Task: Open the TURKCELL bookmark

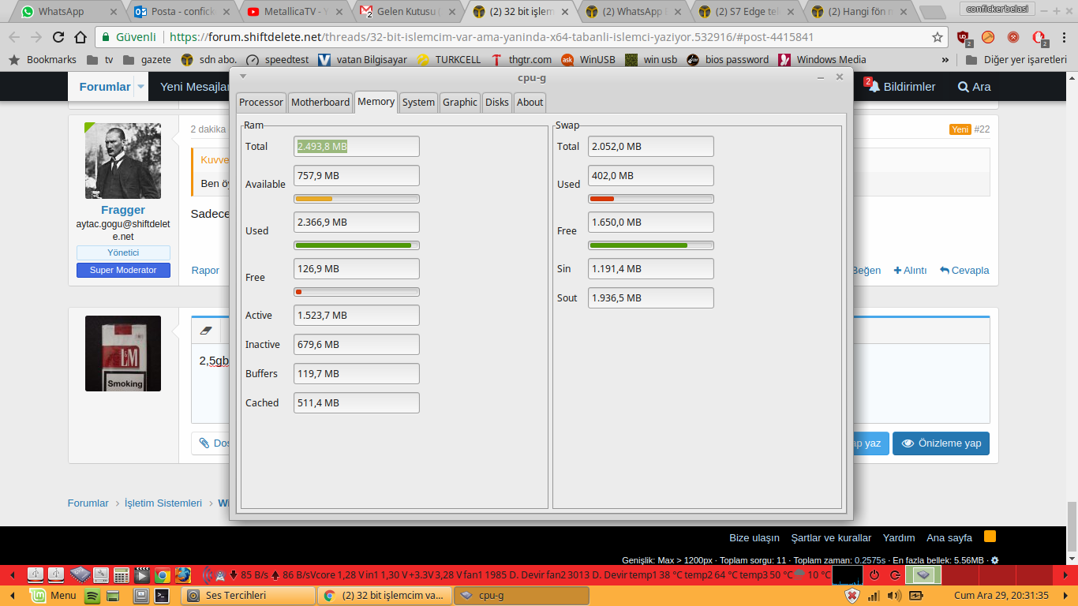Action: pyautogui.click(x=448, y=60)
